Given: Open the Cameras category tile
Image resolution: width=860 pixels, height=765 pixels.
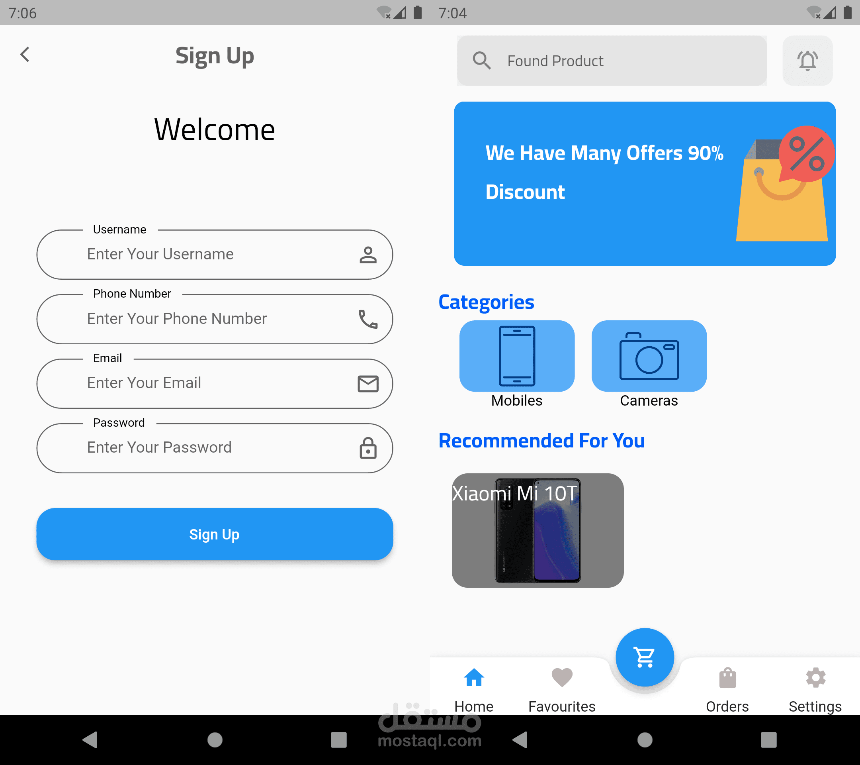Looking at the screenshot, I should (649, 356).
